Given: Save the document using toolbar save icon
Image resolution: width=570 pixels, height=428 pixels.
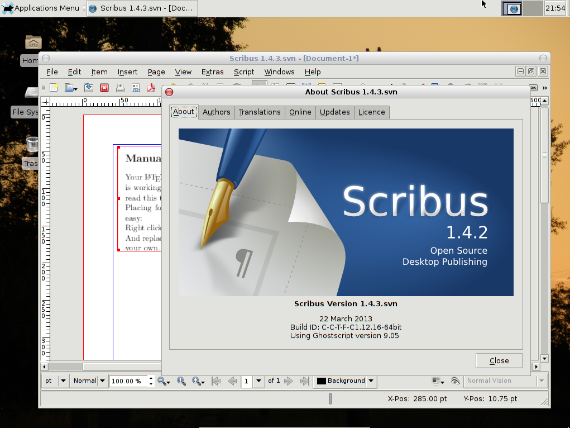Looking at the screenshot, I should pyautogui.click(x=88, y=88).
